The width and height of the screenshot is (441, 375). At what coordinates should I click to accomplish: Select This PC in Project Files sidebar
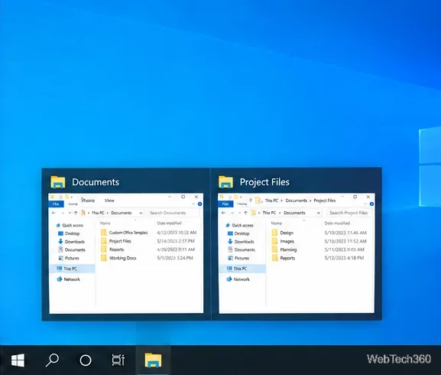pyautogui.click(x=242, y=269)
